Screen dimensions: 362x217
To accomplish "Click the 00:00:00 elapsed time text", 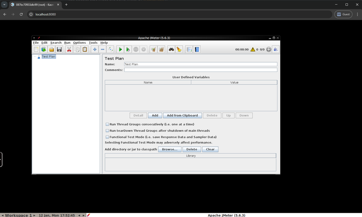I will 242,50.
